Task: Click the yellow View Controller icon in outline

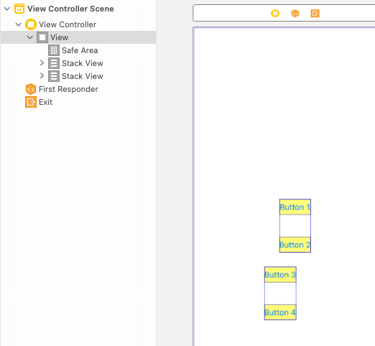Action: [31, 24]
